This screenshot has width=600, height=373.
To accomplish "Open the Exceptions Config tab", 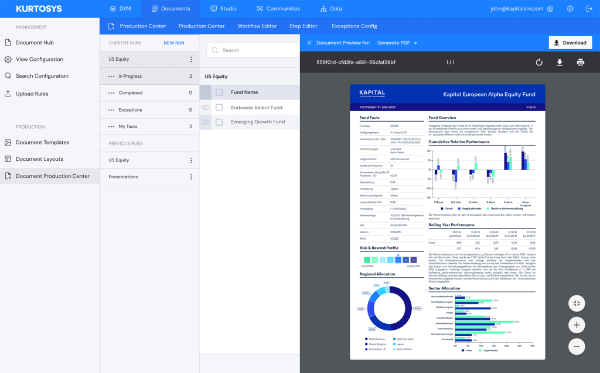I will [354, 26].
